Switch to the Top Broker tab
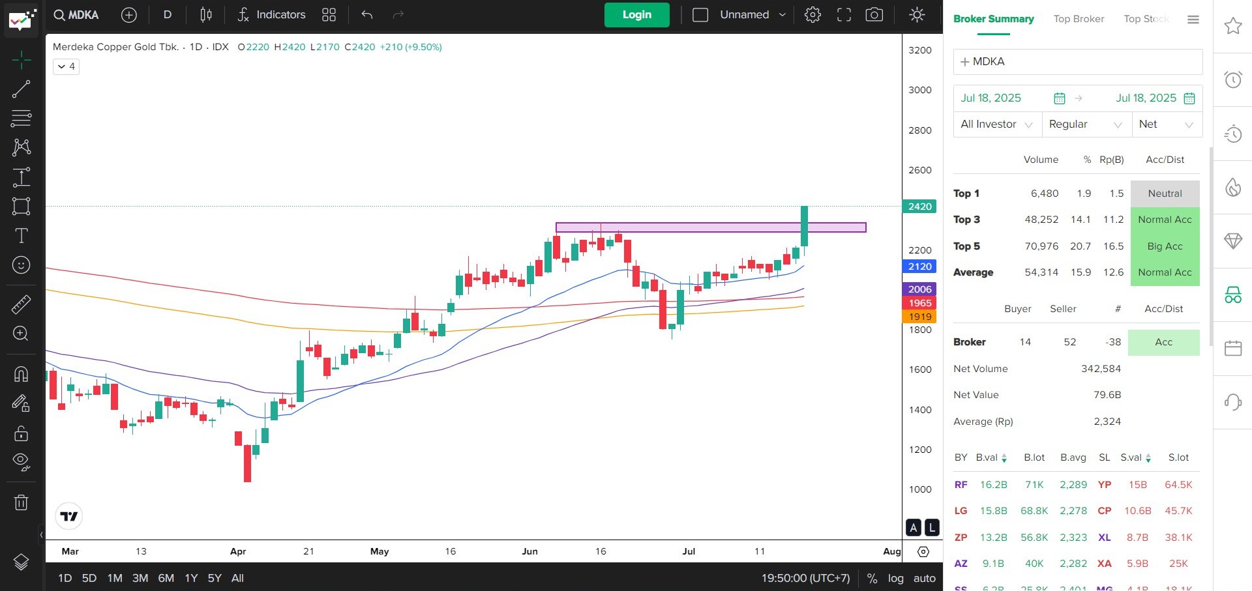1252x591 pixels. [1079, 19]
